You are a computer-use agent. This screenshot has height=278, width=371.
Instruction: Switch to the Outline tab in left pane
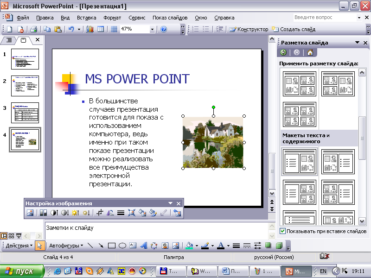(9, 40)
